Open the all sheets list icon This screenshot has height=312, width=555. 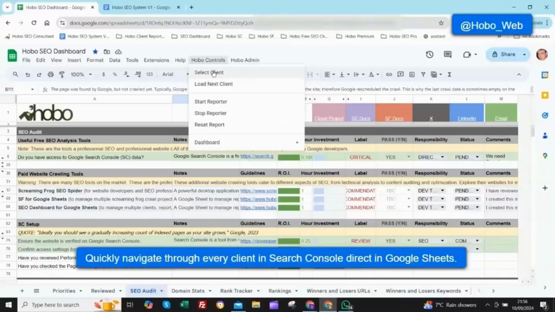pos(36,291)
